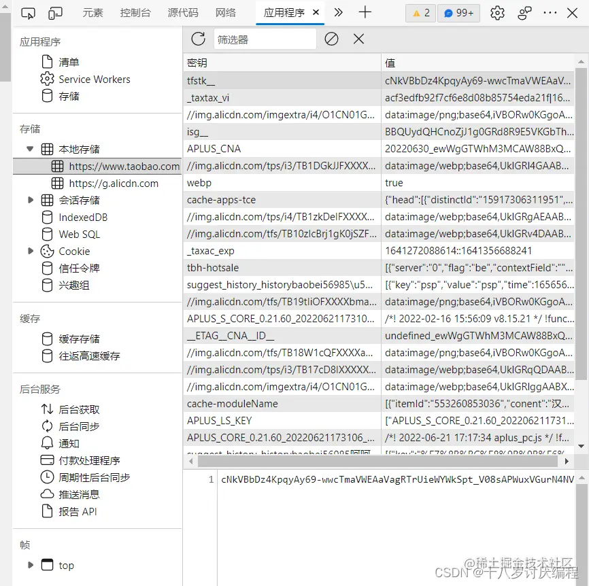Open the issues counter showing 99+
589x586 pixels.
pos(458,12)
